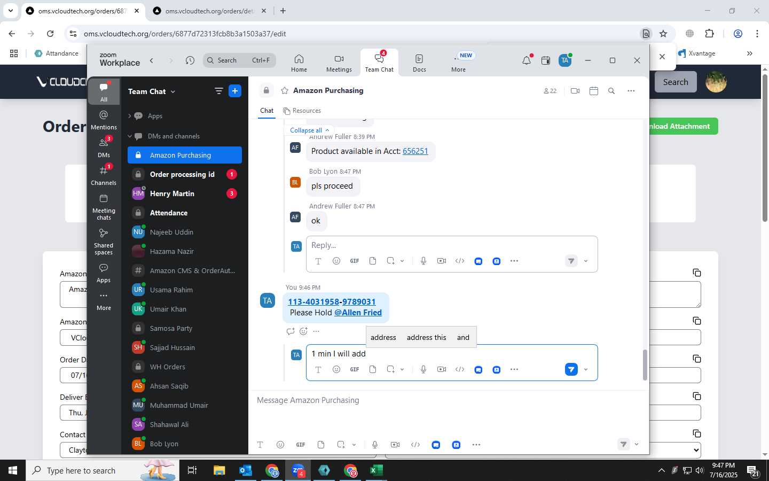Open the Zoom calendar icon in header
This screenshot has height=481, width=769.
tap(546, 60)
